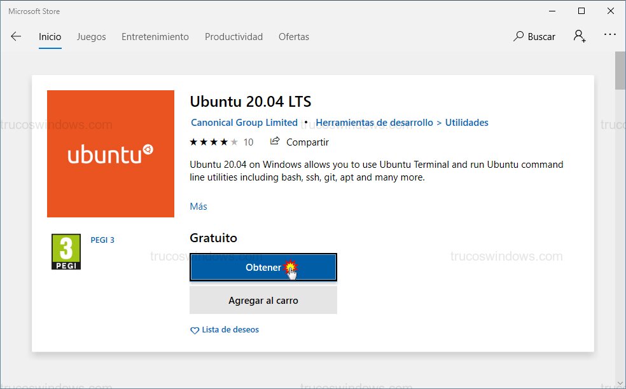The image size is (626, 389).
Task: Open the Buscar search field
Action: point(540,36)
